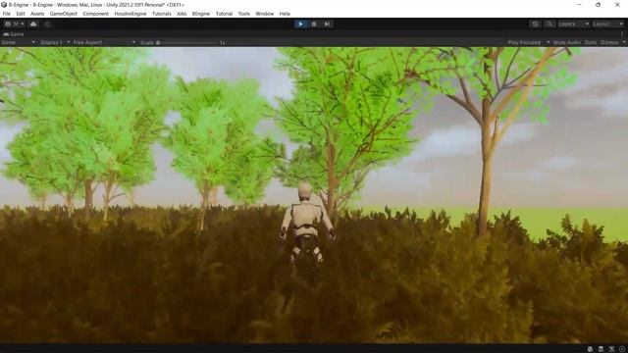Viewport: 628px width, 353px height.
Task: Open the HoudiniEngine menu
Action: tap(131, 14)
